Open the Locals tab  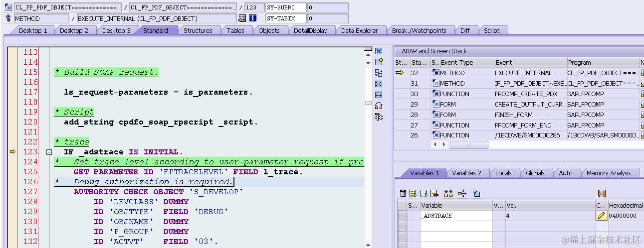click(503, 173)
